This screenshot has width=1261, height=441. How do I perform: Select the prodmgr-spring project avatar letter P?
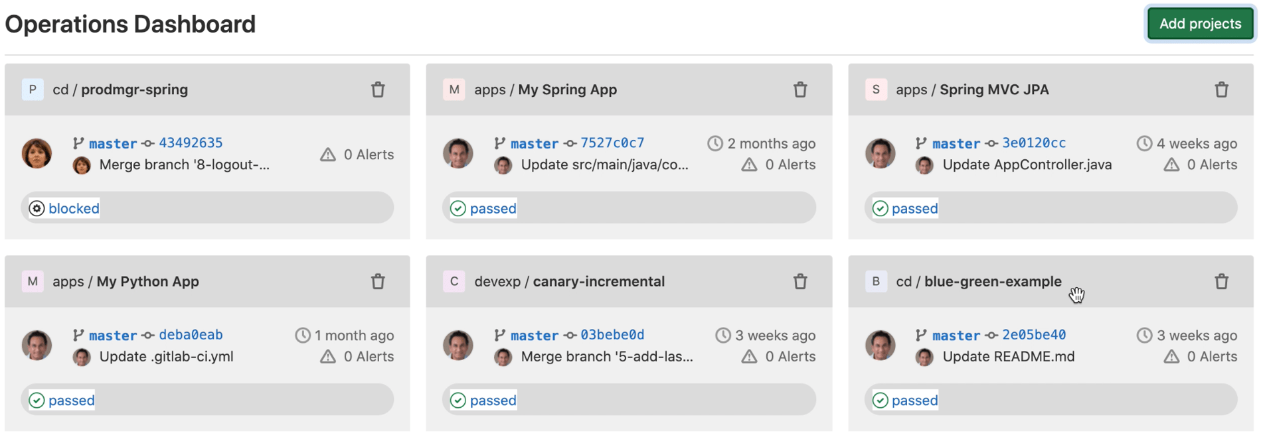[x=33, y=89]
